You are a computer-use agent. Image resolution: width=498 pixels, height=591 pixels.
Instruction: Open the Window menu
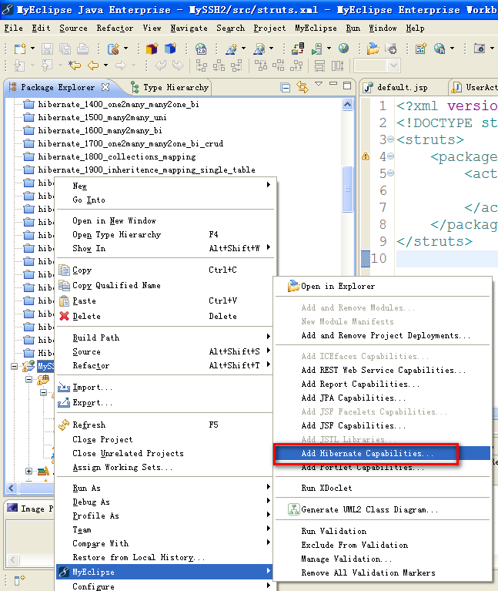tap(383, 29)
